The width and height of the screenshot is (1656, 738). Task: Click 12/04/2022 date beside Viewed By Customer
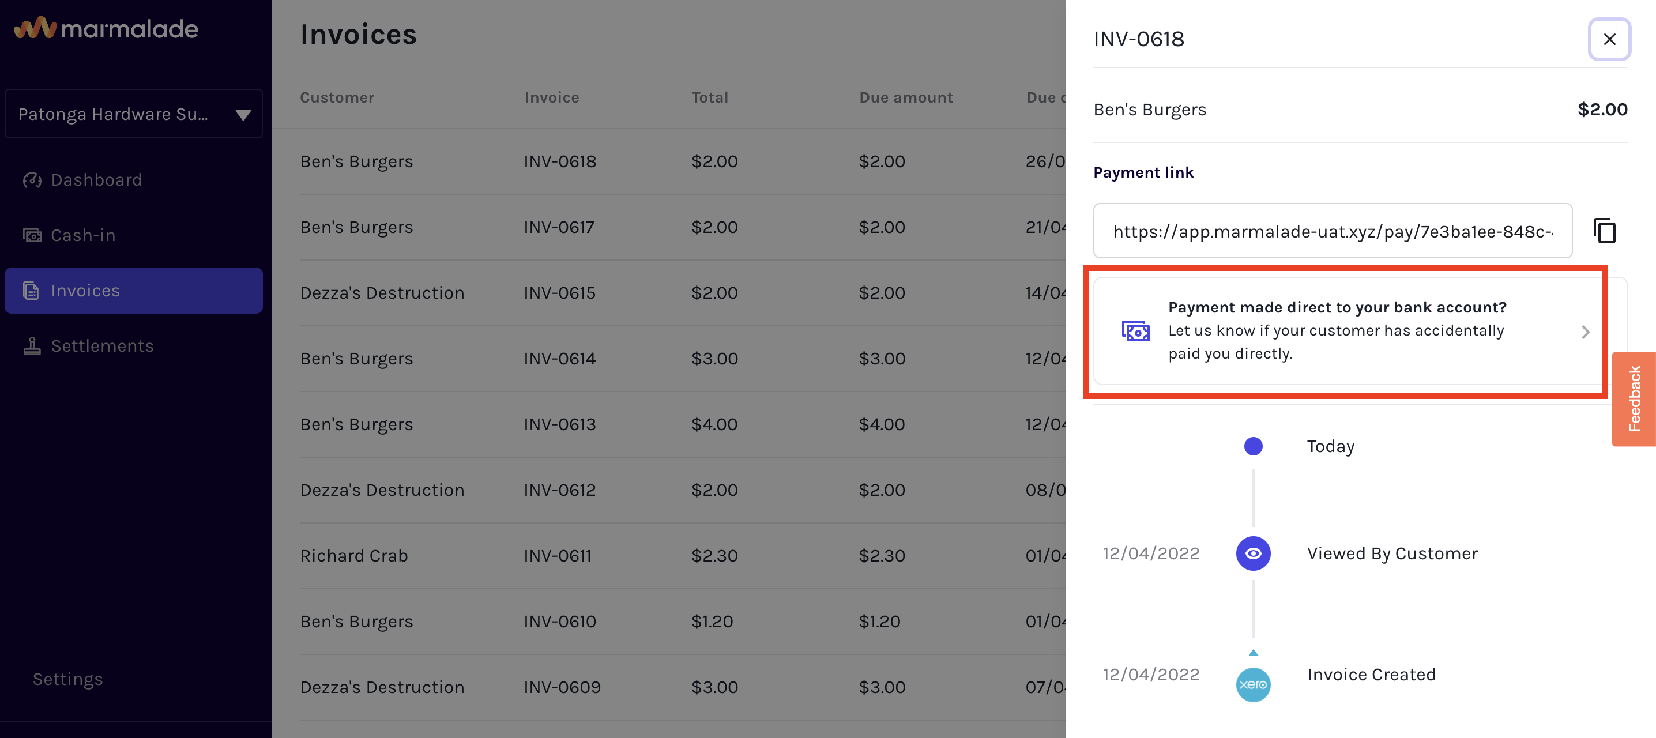(1151, 553)
